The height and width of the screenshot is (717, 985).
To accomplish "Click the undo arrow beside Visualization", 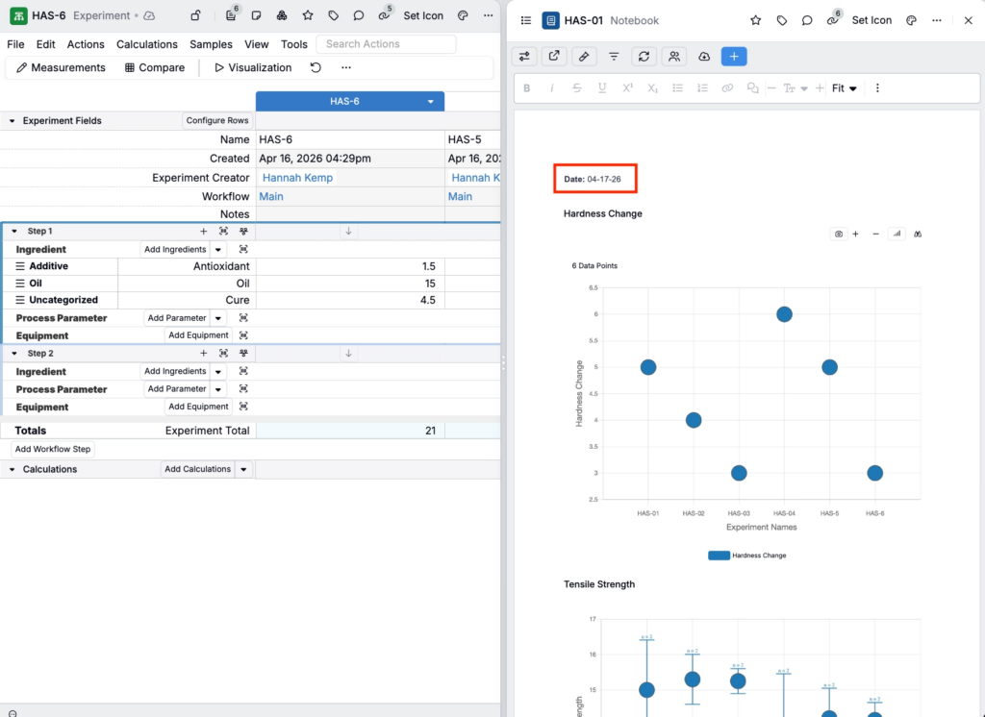I will (x=316, y=68).
